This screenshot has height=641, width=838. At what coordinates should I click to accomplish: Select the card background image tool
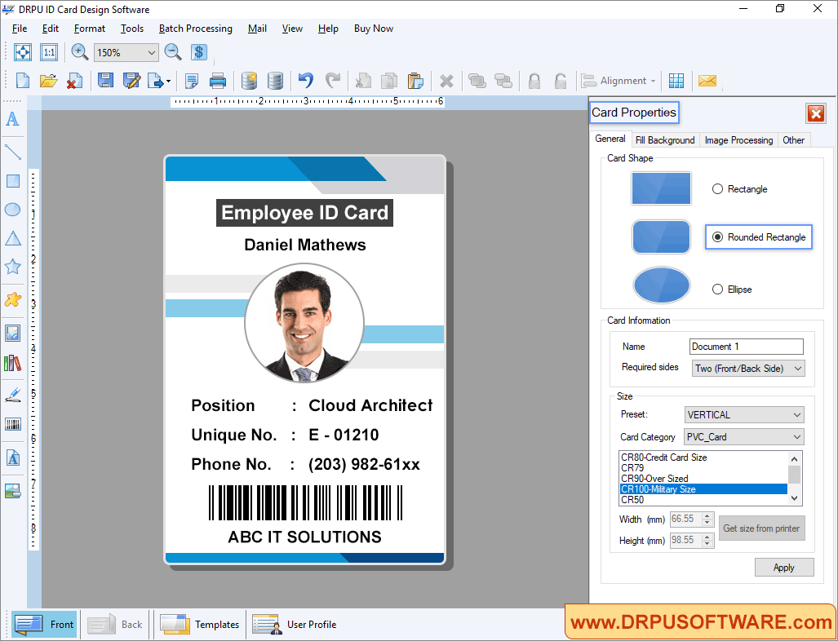13,333
